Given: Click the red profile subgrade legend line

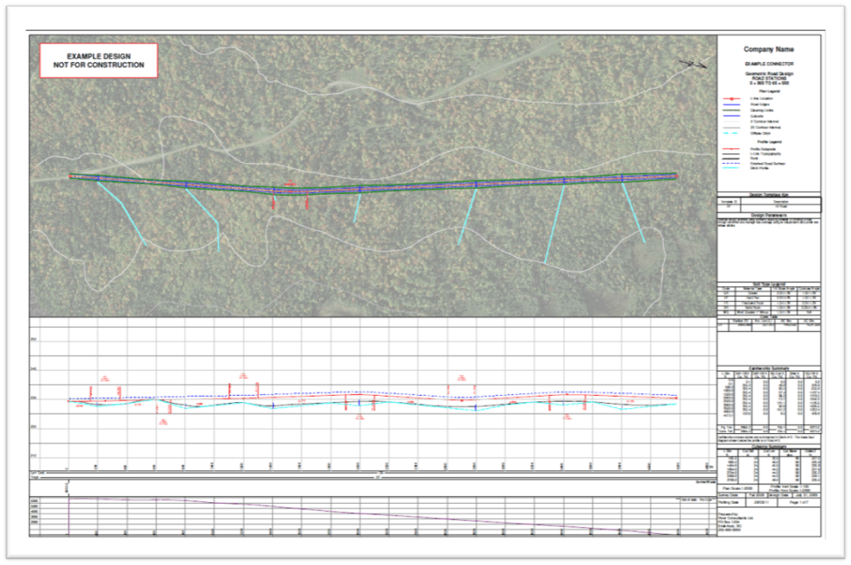Looking at the screenshot, I should point(732,148).
